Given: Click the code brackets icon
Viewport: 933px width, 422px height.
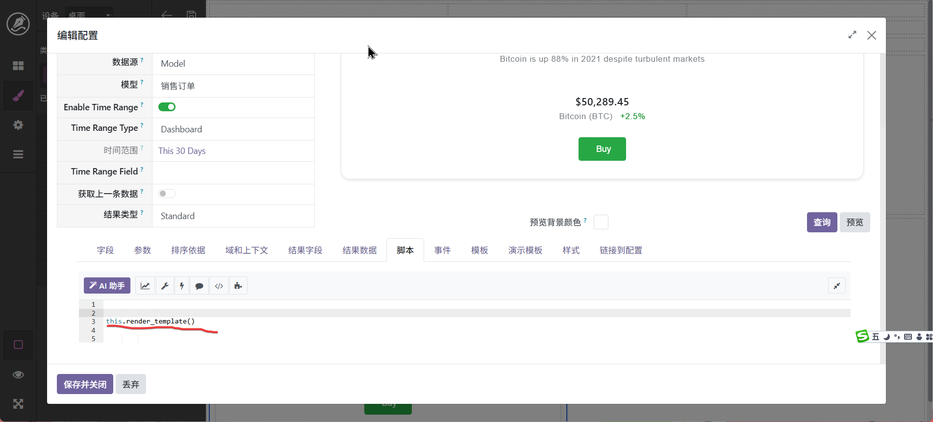Looking at the screenshot, I should click(219, 286).
